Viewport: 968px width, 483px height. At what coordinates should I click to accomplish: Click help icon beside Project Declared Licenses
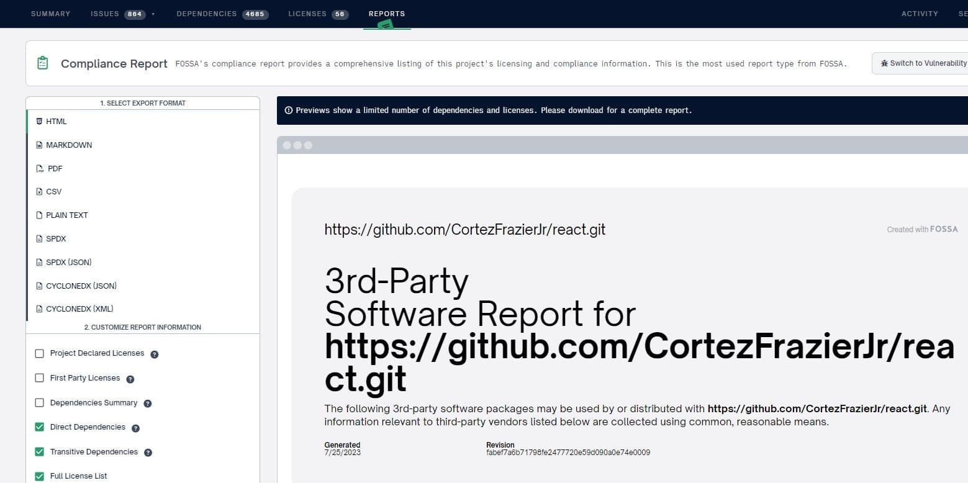click(155, 354)
